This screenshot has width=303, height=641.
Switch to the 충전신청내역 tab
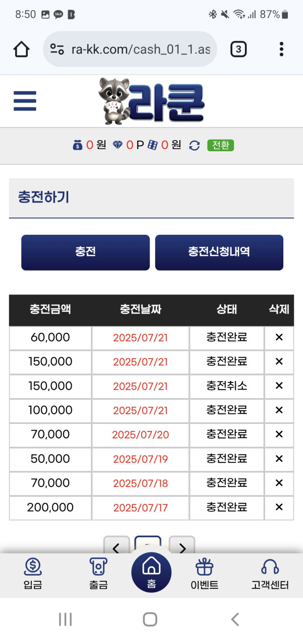coord(219,252)
